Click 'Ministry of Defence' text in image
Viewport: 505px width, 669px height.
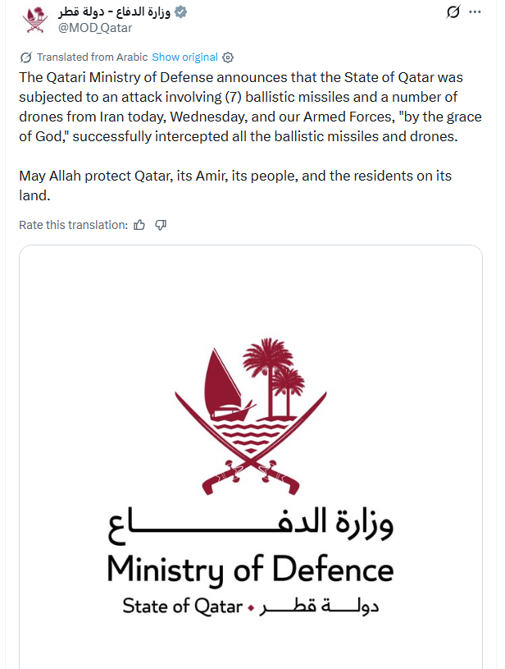coord(250,569)
